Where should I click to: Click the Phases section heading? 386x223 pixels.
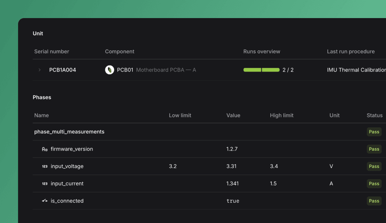click(x=42, y=98)
